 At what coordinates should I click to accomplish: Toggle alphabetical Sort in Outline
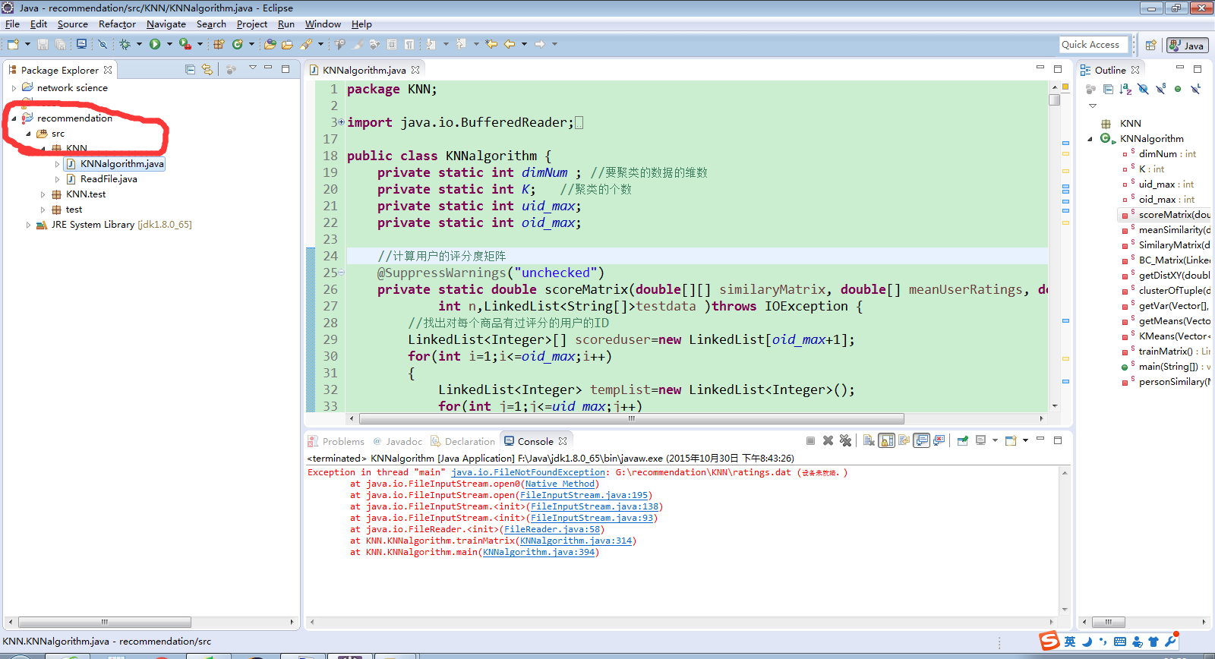coord(1125,89)
